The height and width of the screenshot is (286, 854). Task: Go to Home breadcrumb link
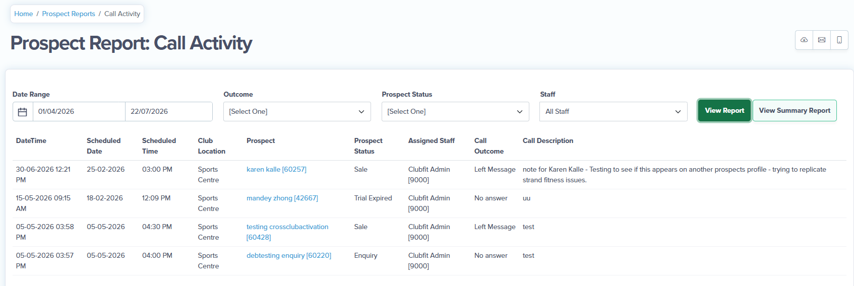pyautogui.click(x=24, y=14)
